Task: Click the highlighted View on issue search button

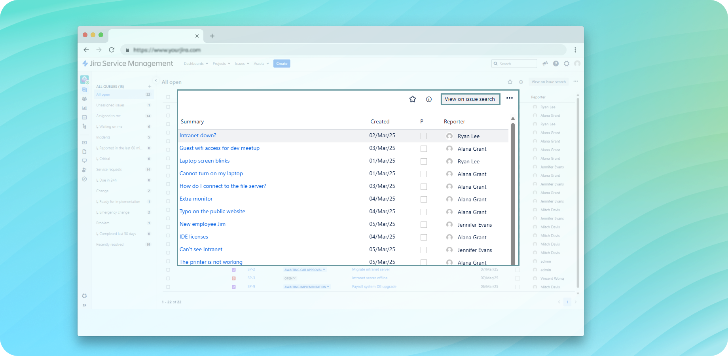Action: (470, 99)
